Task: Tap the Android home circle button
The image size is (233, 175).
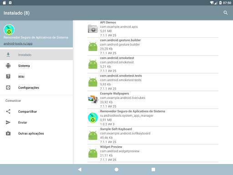Action: (x=116, y=170)
